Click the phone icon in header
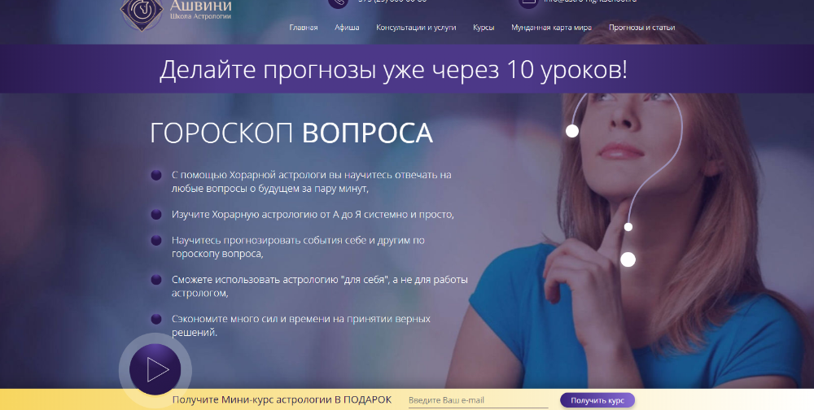This screenshot has width=814, height=410. pos(337,2)
